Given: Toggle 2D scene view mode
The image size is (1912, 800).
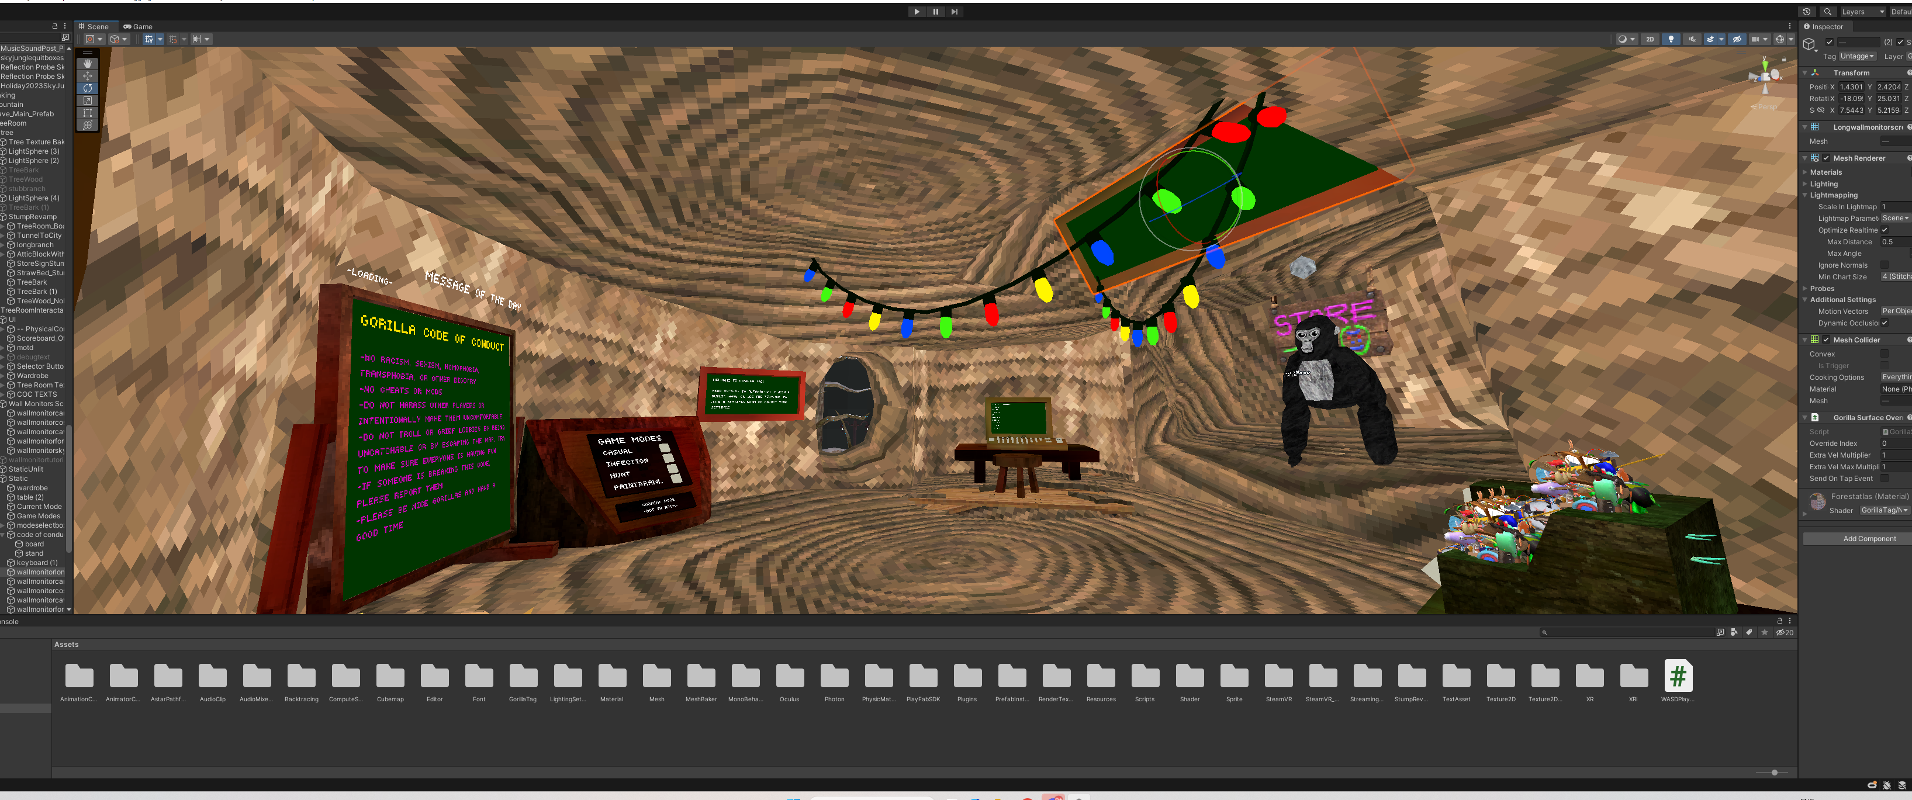Looking at the screenshot, I should click(x=1649, y=39).
